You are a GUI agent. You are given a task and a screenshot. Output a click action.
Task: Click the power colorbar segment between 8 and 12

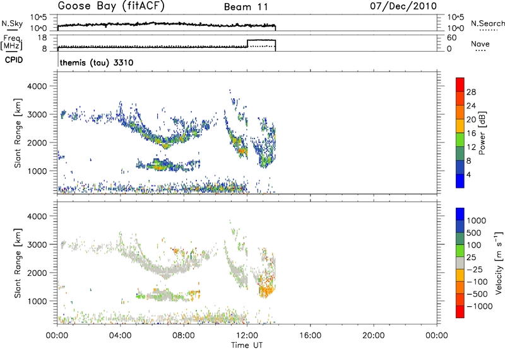(x=460, y=154)
